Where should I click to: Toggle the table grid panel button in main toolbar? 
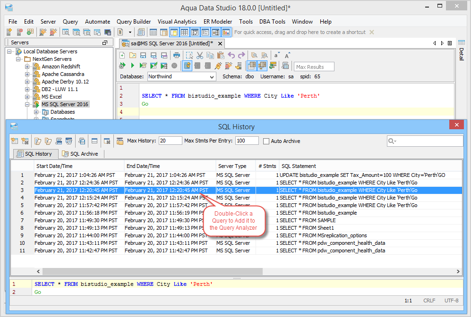click(184, 32)
